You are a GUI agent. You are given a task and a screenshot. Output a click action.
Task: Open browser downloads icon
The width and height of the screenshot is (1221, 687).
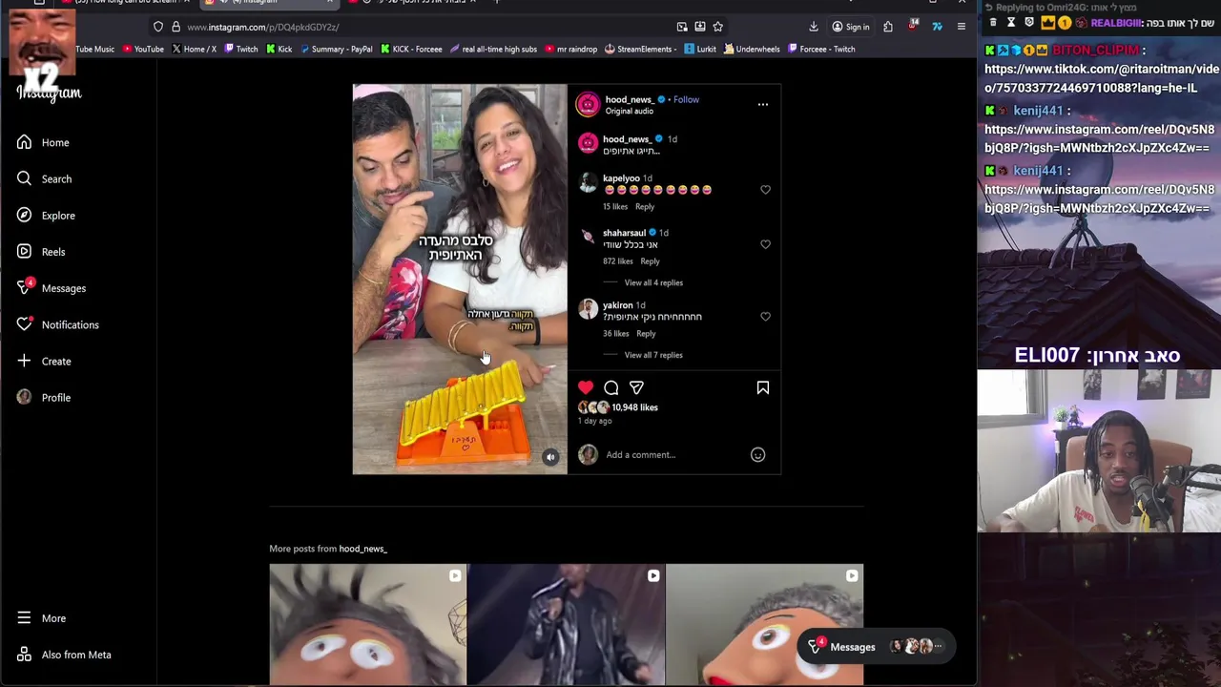(x=814, y=27)
